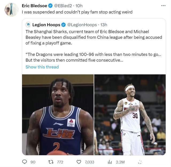Click Legion Hoops verified badge

(64, 25)
